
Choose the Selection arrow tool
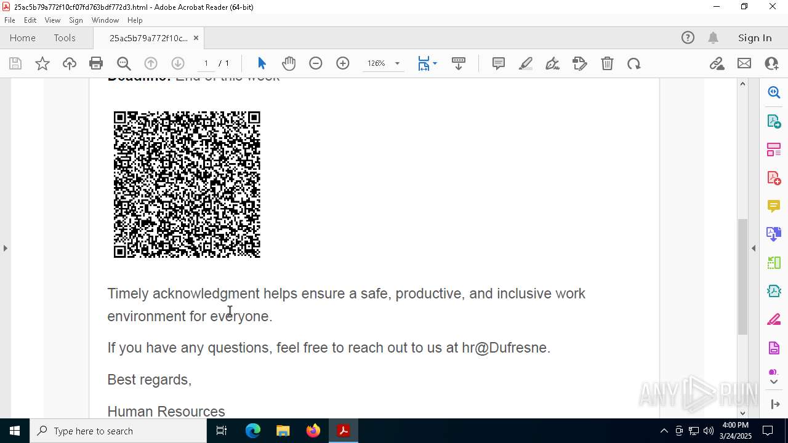(262, 63)
